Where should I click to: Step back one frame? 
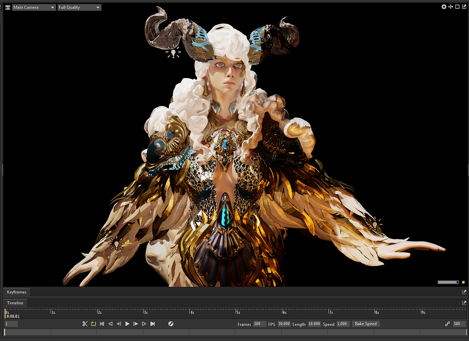[x=119, y=324]
